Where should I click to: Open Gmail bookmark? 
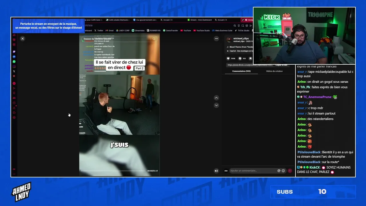coord(110,31)
